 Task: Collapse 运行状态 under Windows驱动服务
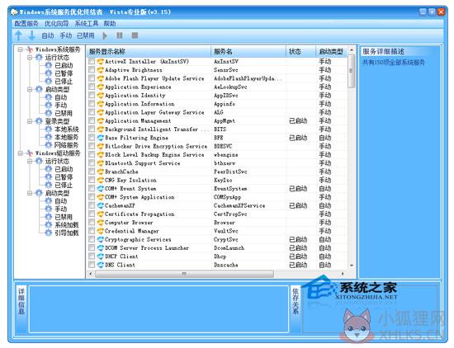[x=30, y=161]
